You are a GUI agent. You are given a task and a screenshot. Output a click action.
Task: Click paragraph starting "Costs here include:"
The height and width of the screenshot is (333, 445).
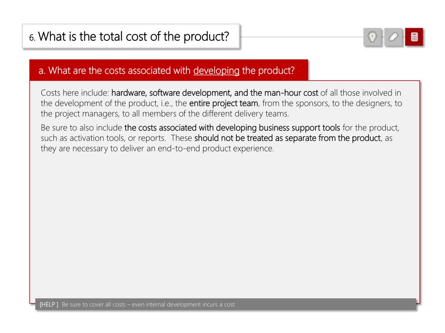pyautogui.click(x=221, y=103)
